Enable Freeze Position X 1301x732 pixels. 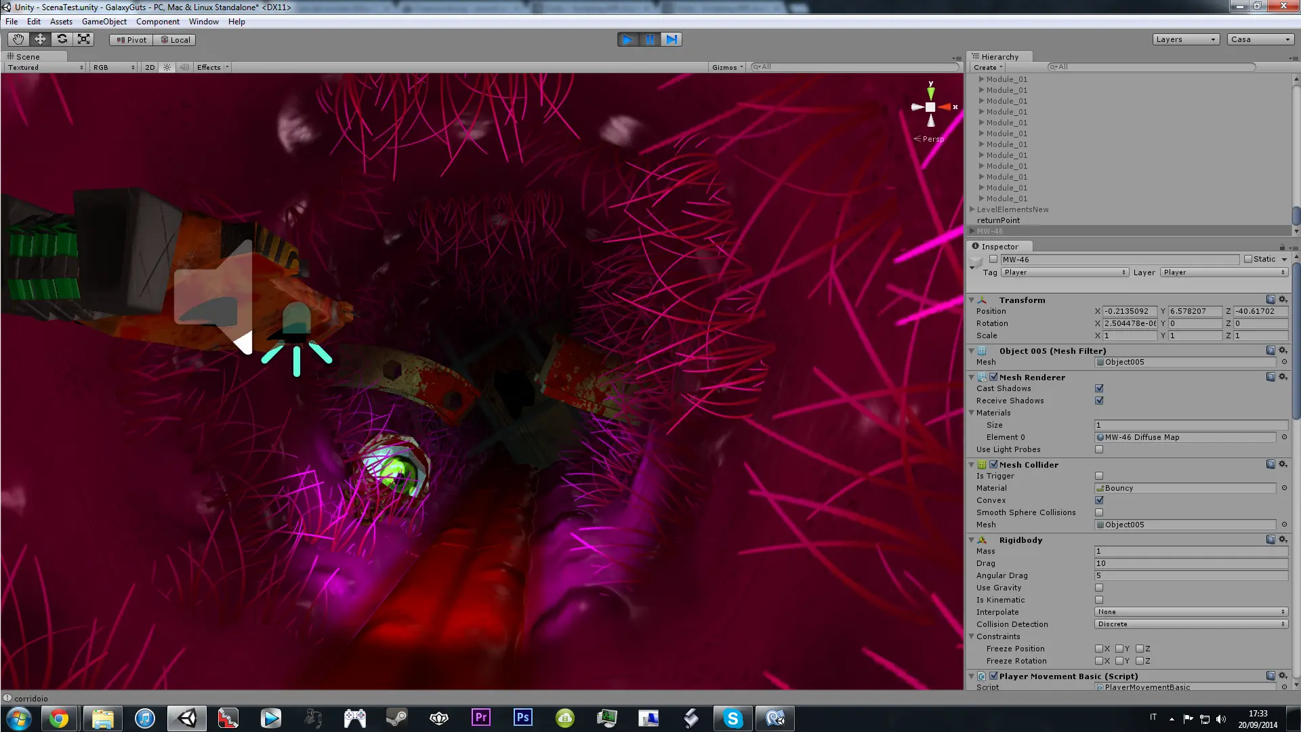(1099, 649)
